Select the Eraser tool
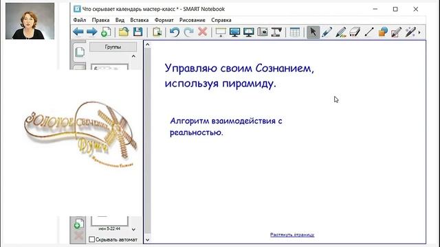 [355, 32]
